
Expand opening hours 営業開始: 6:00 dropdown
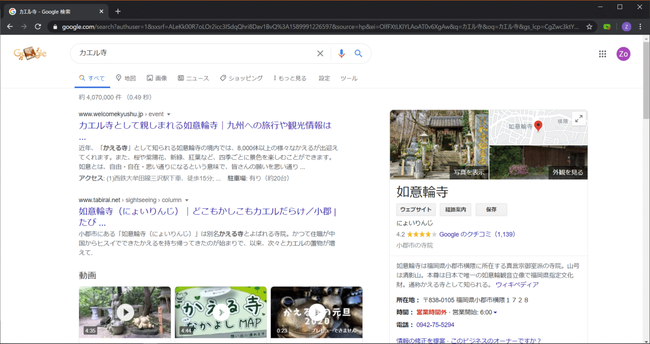(495, 313)
